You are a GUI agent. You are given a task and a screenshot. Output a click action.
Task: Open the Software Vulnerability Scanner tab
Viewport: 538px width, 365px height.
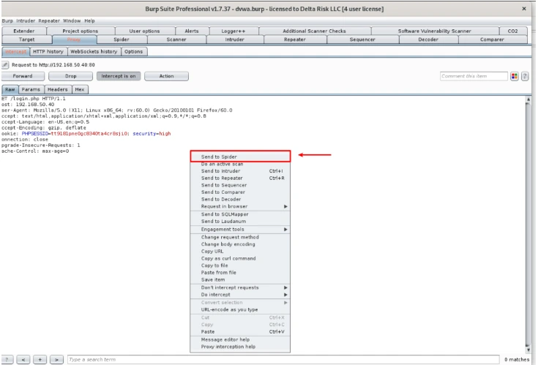434,31
